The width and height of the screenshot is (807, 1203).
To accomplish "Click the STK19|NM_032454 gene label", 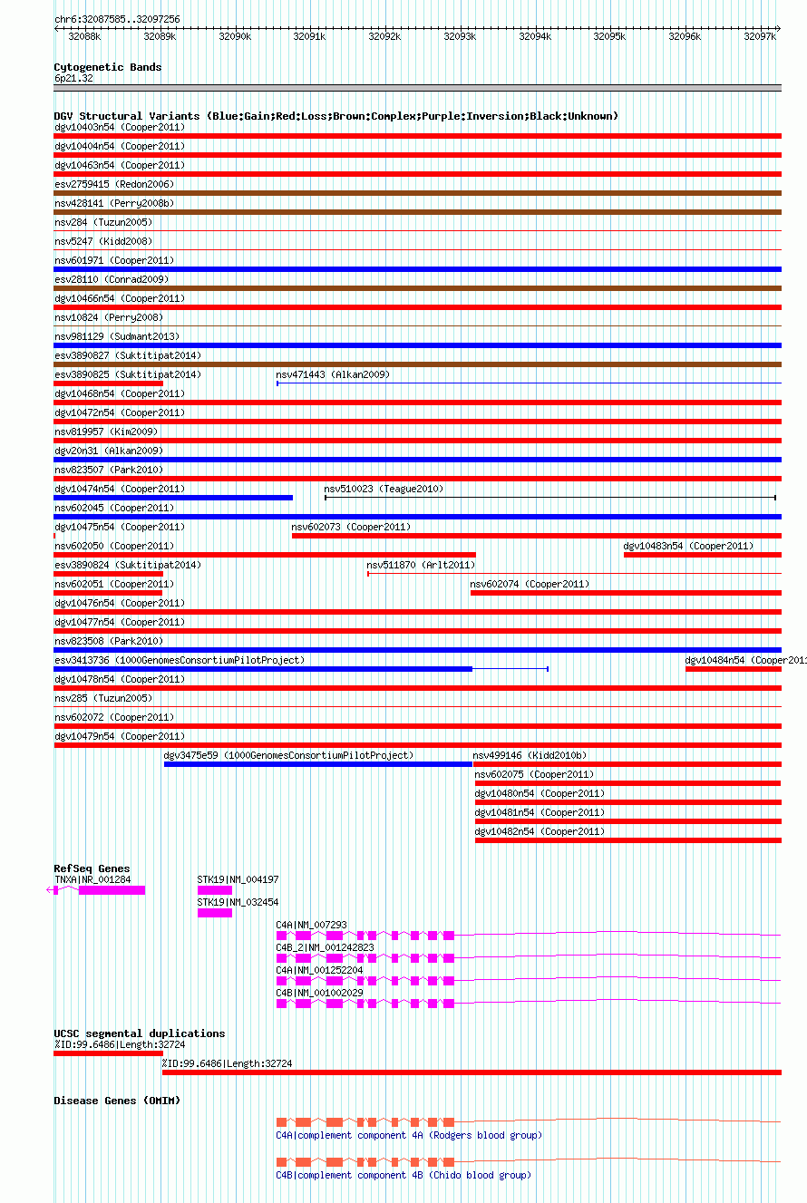I will coord(238,902).
